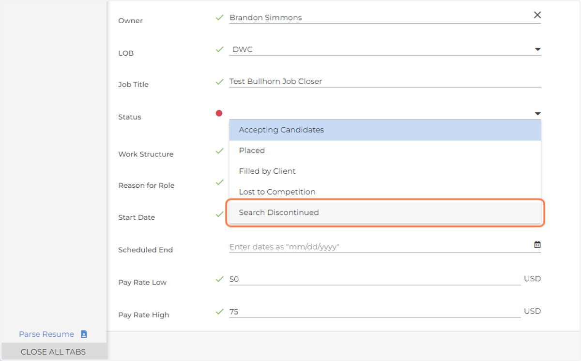Click the CLOSE ALL TABS button

53,352
